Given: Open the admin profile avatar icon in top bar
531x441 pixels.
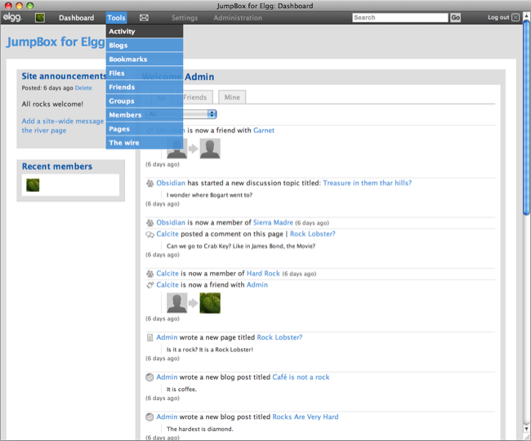Looking at the screenshot, I should (x=40, y=18).
